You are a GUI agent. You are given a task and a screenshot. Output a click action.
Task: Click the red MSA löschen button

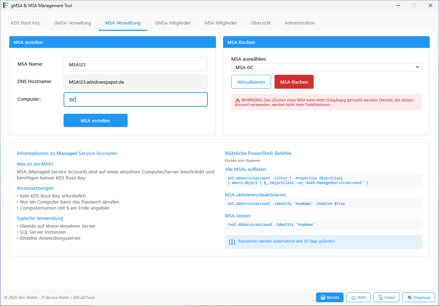[x=294, y=82]
